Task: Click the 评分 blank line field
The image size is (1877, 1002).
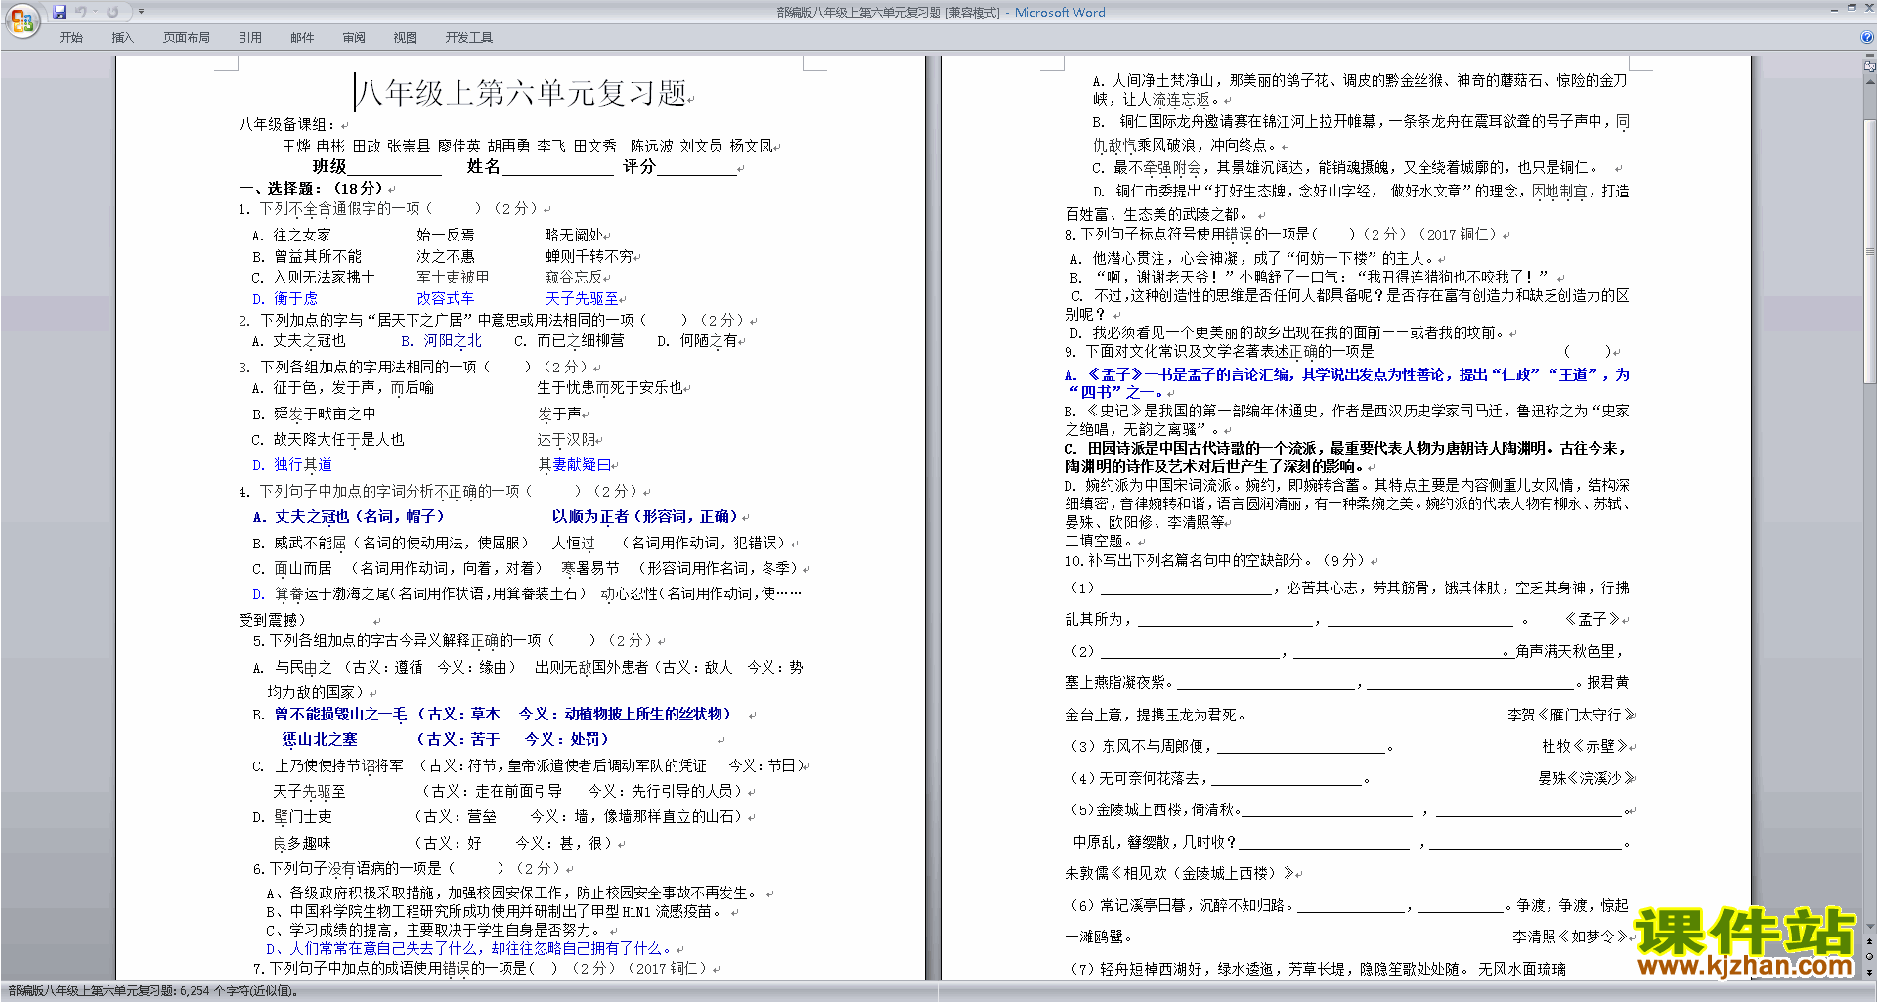Action: click(x=696, y=167)
